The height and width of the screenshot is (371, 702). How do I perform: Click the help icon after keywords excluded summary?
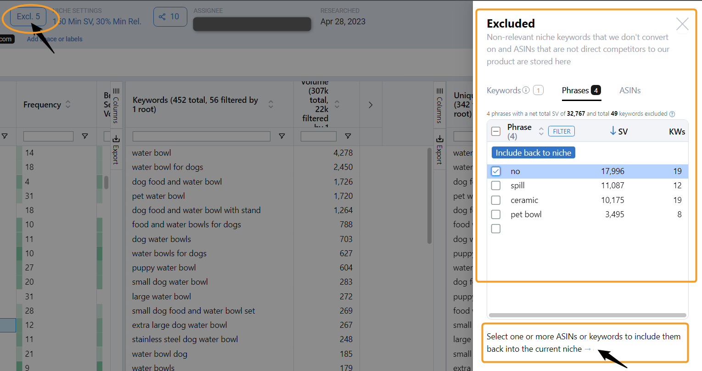pos(672,114)
